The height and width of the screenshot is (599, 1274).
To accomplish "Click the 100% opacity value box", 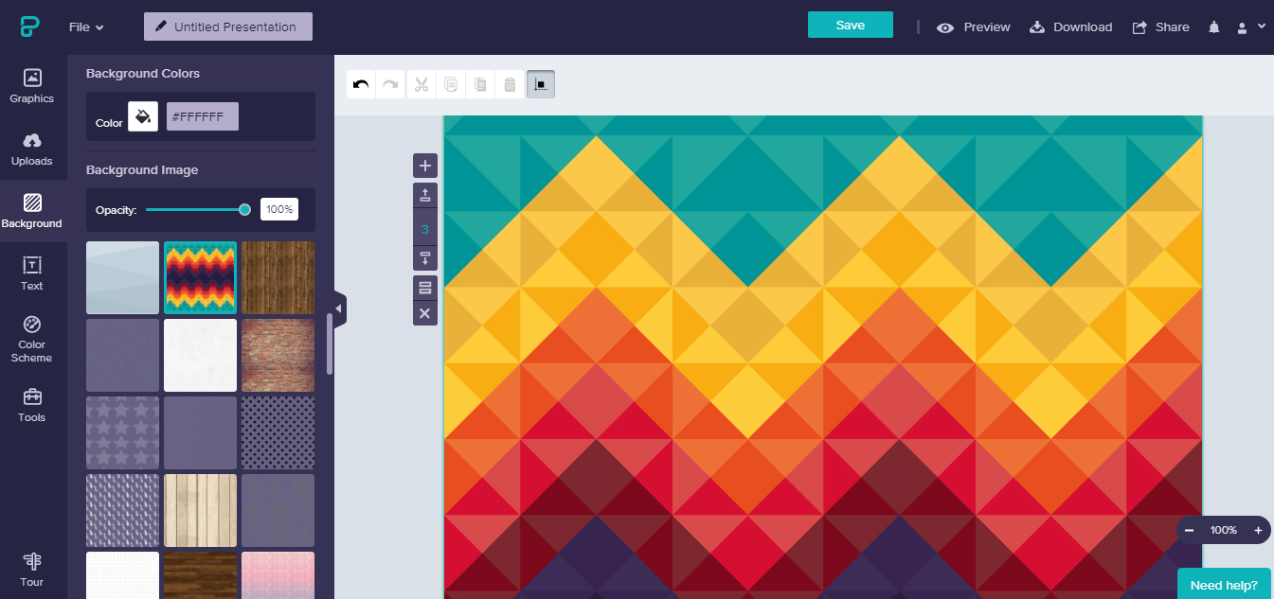I will [279, 209].
